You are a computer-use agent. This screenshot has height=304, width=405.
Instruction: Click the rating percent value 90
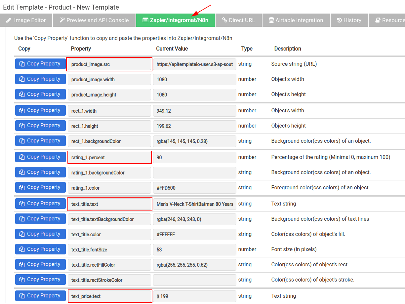pyautogui.click(x=195, y=158)
